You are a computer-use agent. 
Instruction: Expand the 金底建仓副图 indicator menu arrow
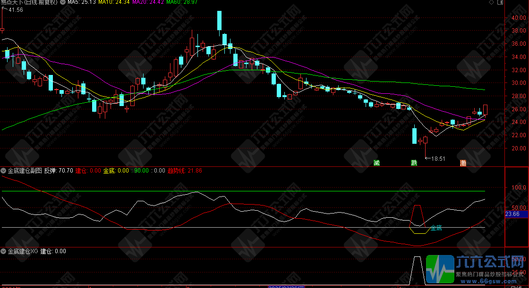click(4, 170)
